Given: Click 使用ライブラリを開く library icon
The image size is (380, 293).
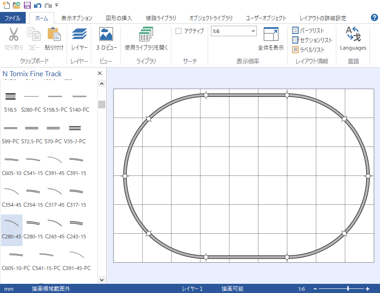Looking at the screenshot, I should coord(146,34).
